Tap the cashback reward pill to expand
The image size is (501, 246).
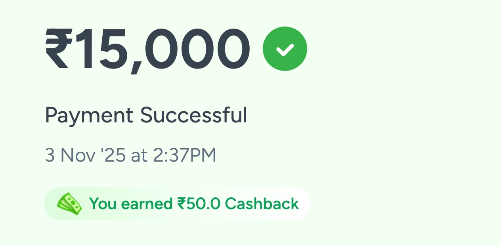[x=177, y=204]
